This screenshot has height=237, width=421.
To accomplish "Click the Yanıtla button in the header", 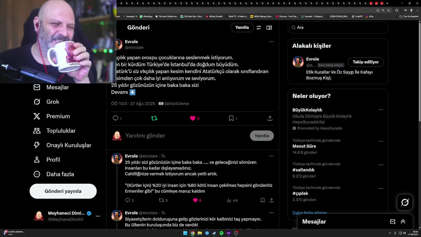I will point(242,27).
